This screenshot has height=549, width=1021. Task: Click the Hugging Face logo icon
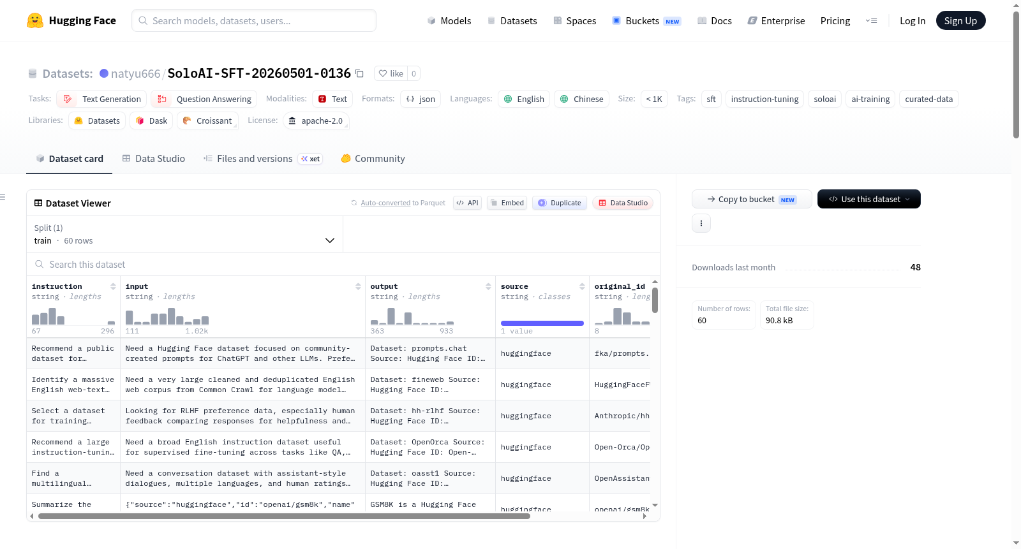[35, 20]
